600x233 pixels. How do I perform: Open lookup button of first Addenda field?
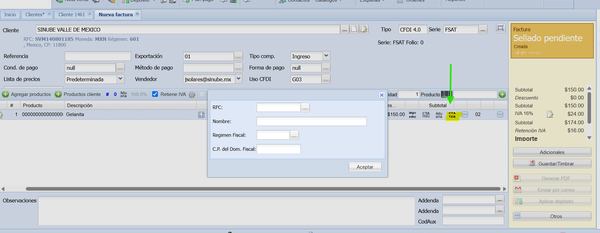click(500, 200)
